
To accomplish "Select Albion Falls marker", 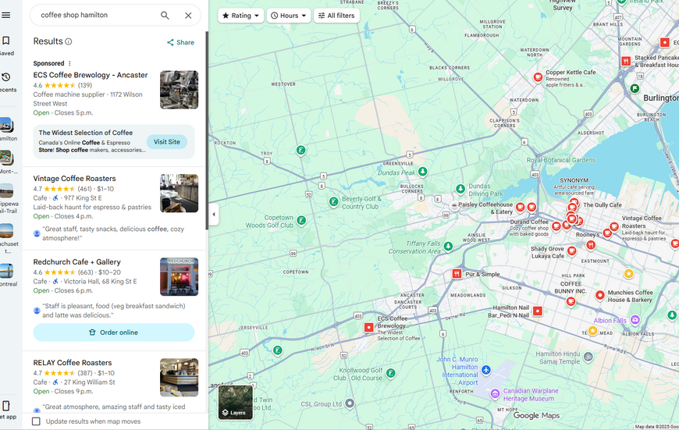I will point(635,320).
